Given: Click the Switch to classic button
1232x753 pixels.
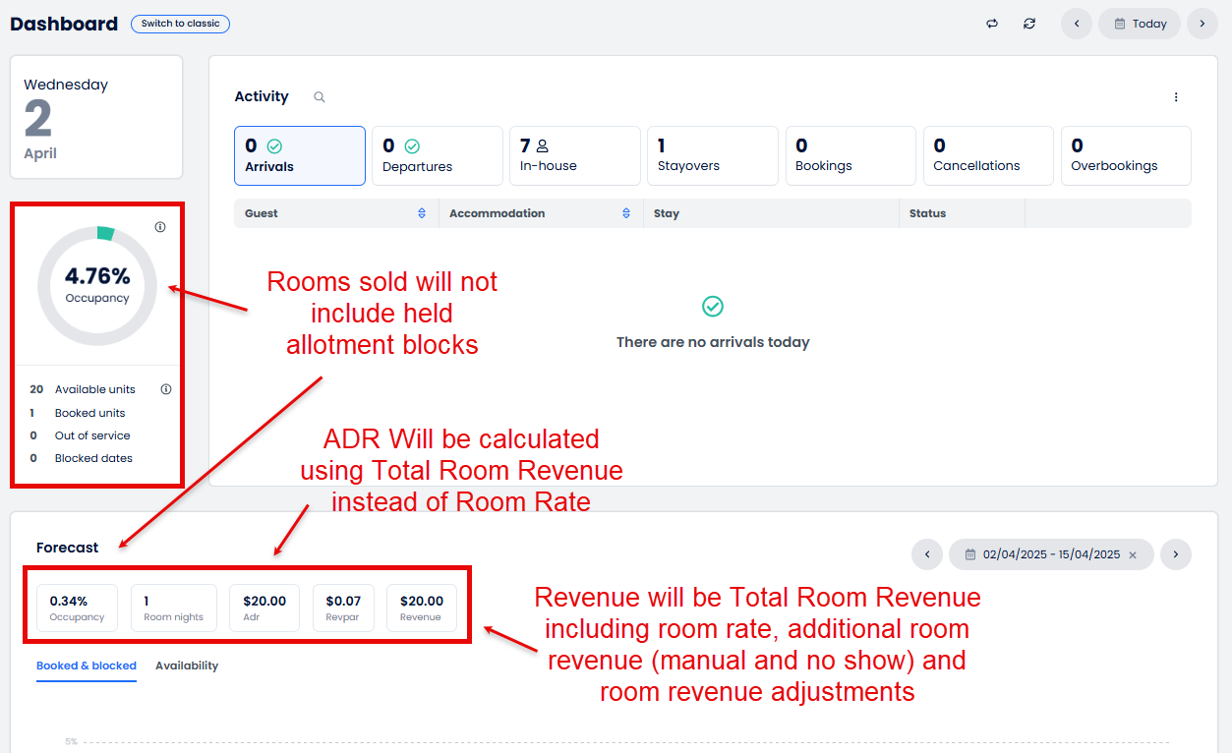Looking at the screenshot, I should coord(180,23).
